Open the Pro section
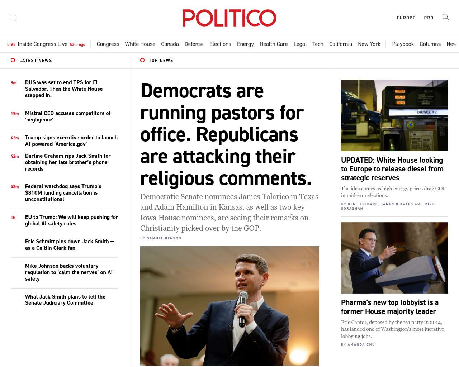The image size is (459, 367). [x=429, y=18]
